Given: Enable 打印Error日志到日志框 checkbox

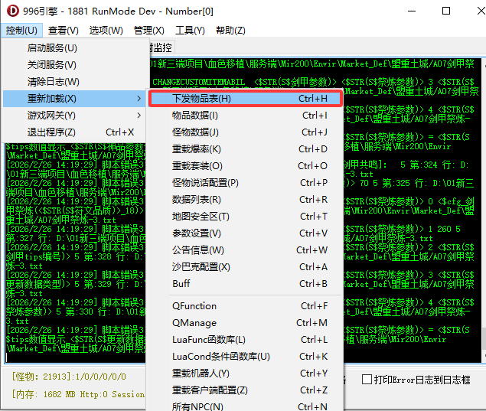Looking at the screenshot, I should pos(367,380).
